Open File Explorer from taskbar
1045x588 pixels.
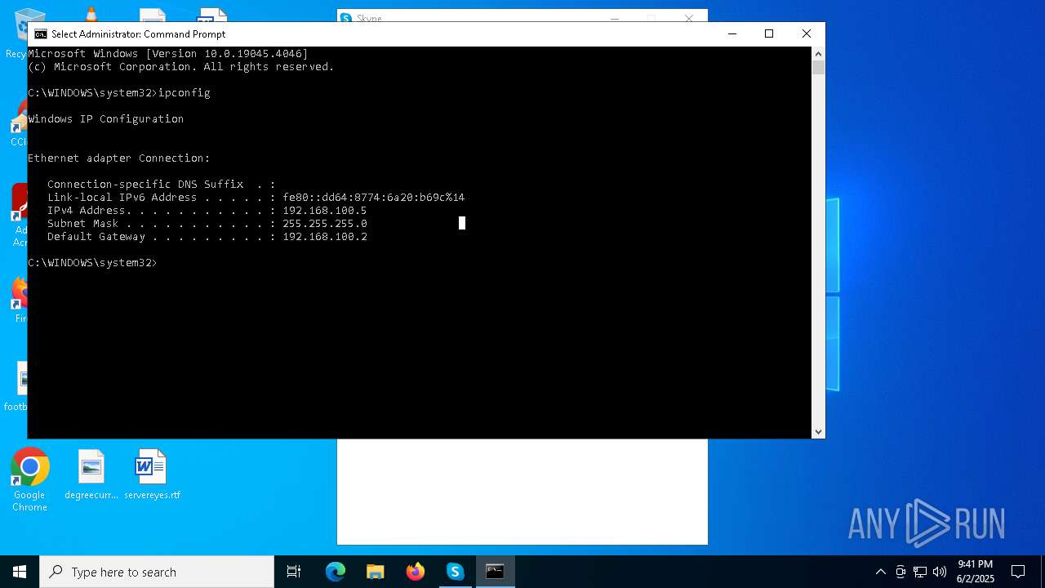[x=376, y=572]
